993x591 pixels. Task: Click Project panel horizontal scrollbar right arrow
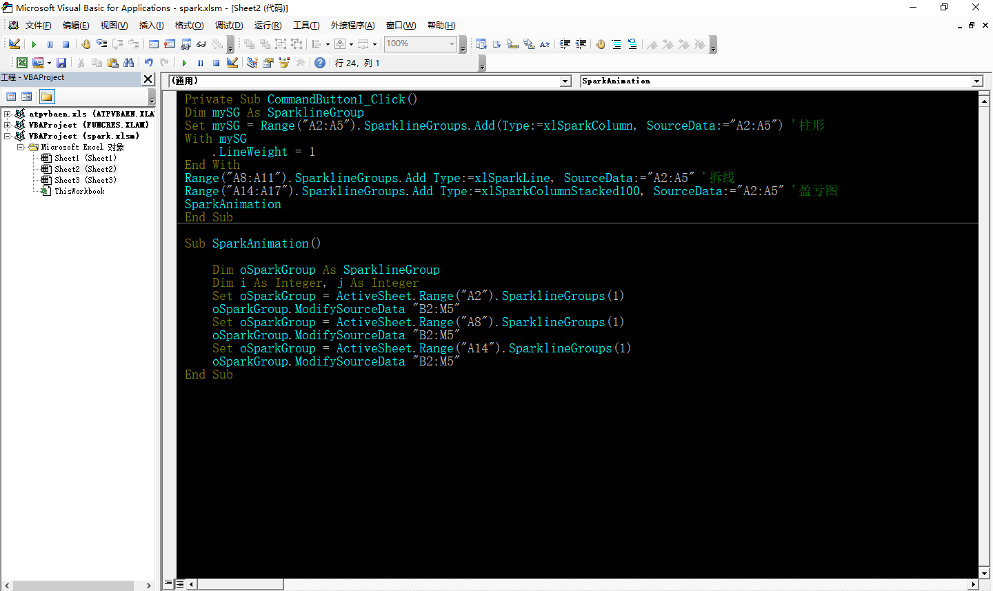point(148,585)
